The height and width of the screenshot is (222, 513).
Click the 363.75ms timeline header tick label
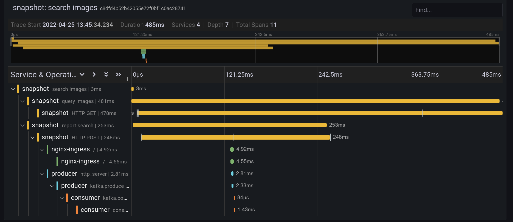425,75
